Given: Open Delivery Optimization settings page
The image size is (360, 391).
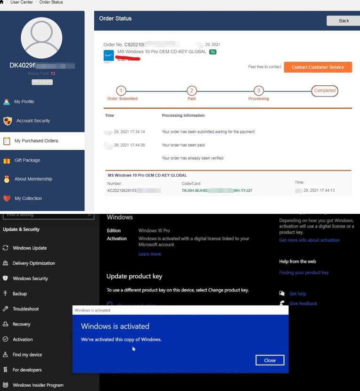Looking at the screenshot, I should (x=33, y=263).
